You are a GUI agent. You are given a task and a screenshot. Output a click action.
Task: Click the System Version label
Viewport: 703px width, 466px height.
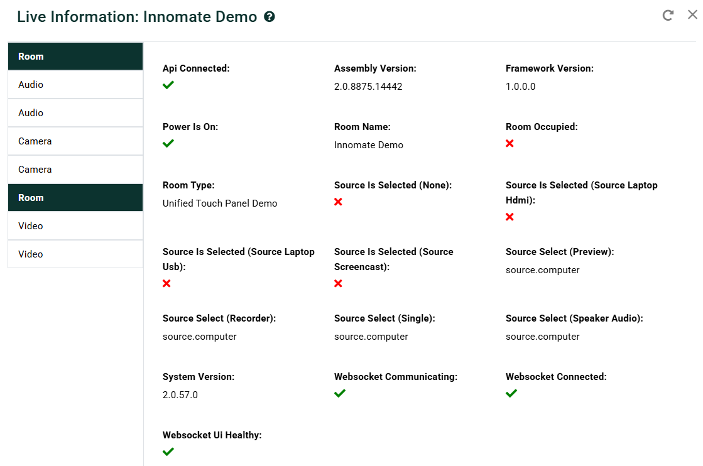point(199,377)
